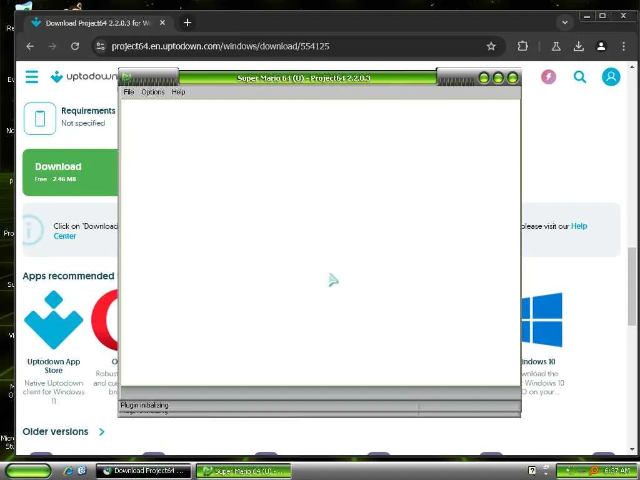Open the Chrome three-dot menu
The height and width of the screenshot is (480, 640).
(x=623, y=46)
